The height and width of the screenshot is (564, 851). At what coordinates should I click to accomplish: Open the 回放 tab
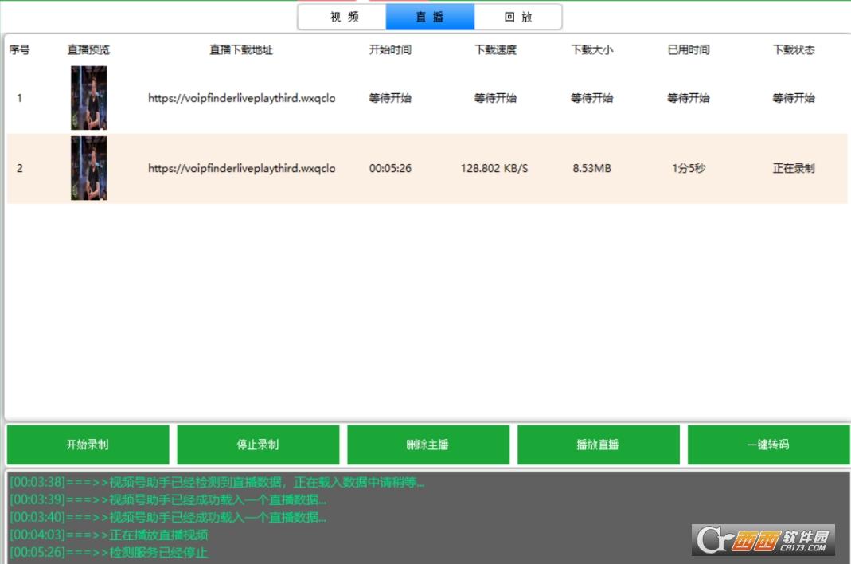[x=518, y=17]
